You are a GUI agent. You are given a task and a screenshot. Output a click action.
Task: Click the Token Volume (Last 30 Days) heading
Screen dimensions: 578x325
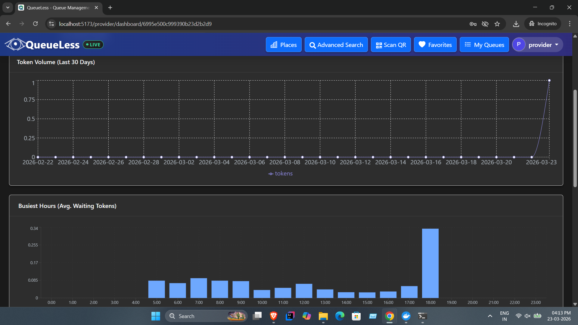(x=56, y=62)
